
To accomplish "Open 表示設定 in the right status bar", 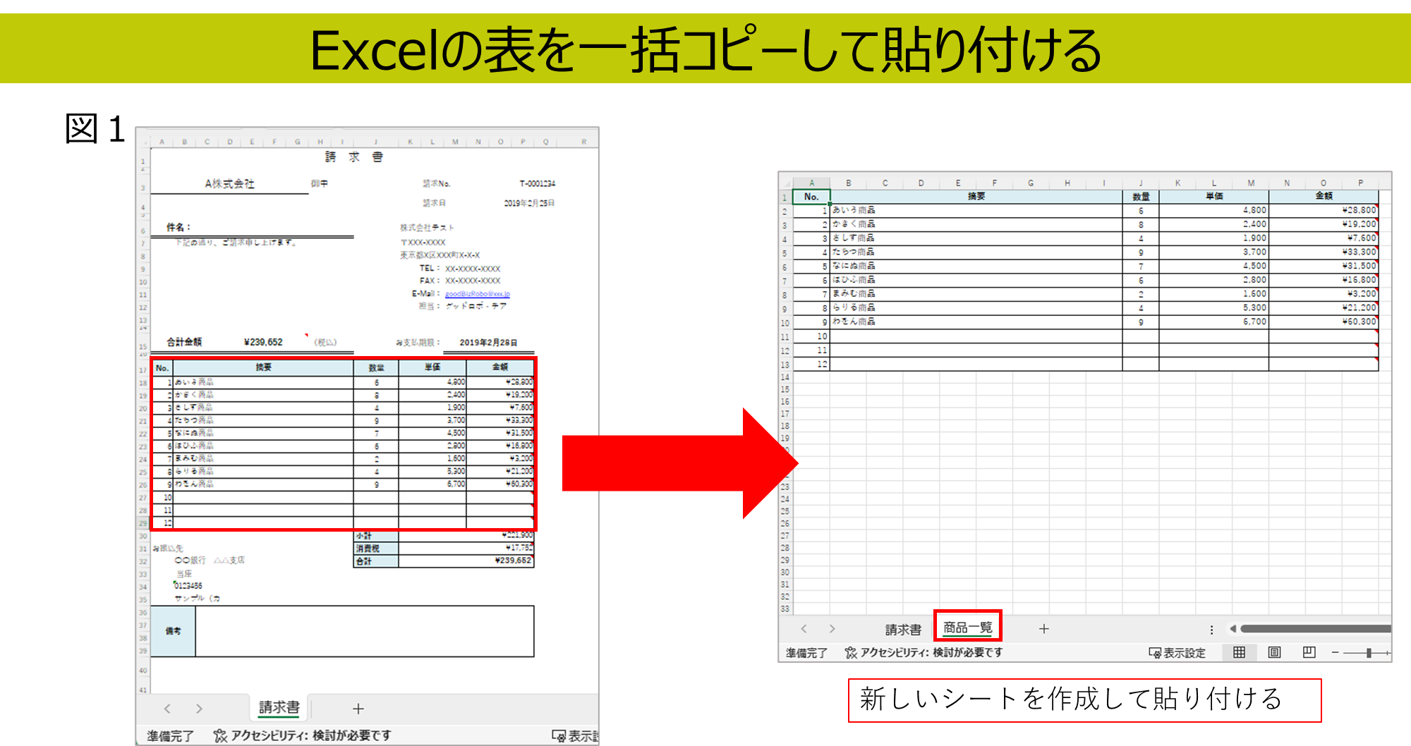I will [1177, 653].
